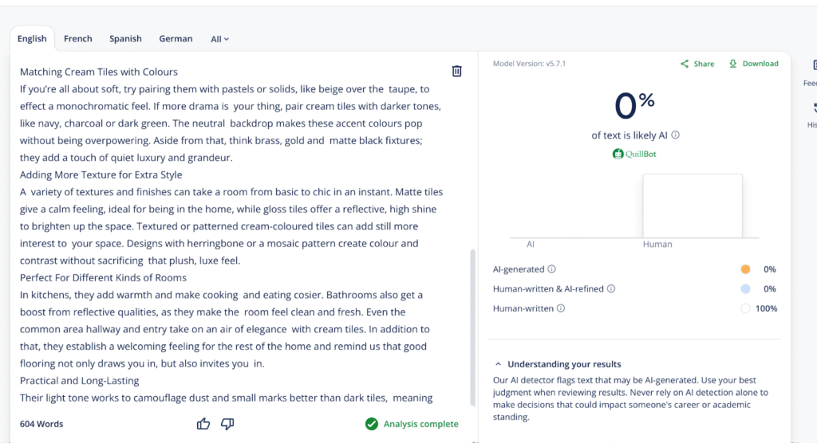
Task: Choose the German language tab
Action: [176, 38]
